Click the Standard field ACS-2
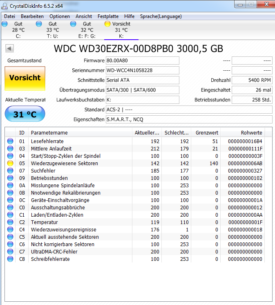This screenshot has width=275, height=305. pyautogui.click(x=189, y=110)
